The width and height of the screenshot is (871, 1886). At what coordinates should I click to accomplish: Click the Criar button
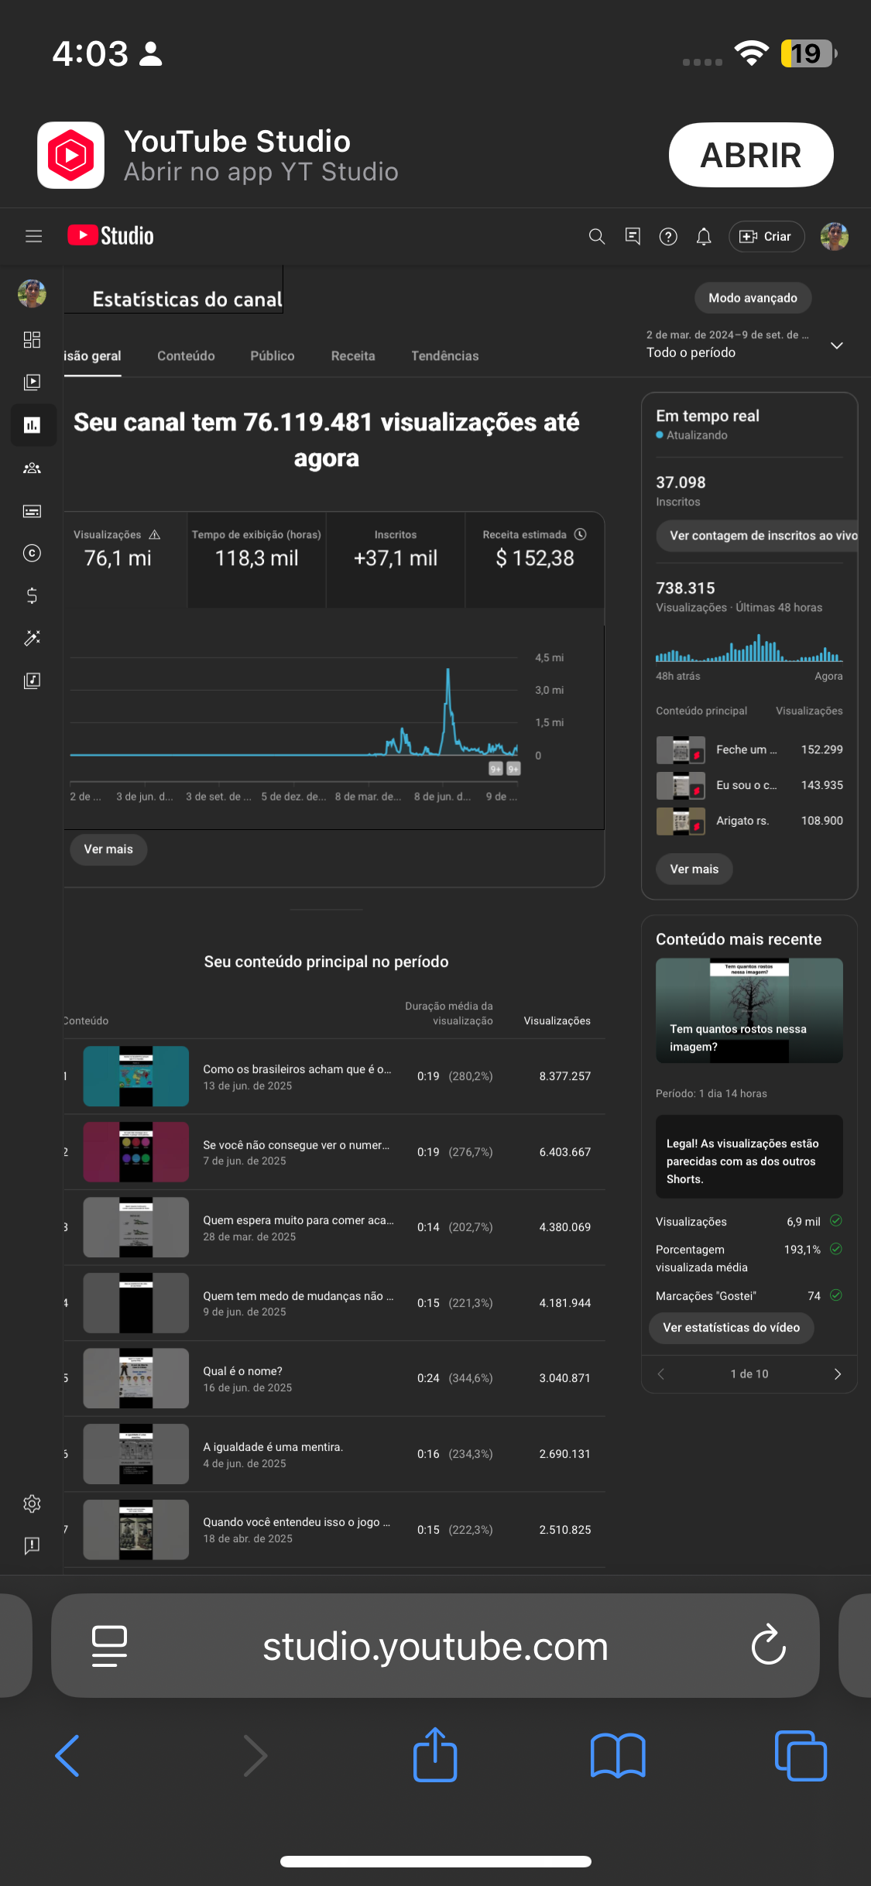pos(766,236)
